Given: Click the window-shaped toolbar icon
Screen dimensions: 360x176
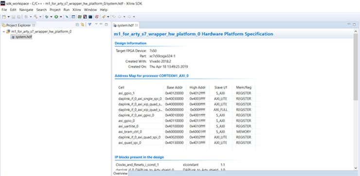Looking at the screenshot, I should pyautogui.click(x=73, y=16).
